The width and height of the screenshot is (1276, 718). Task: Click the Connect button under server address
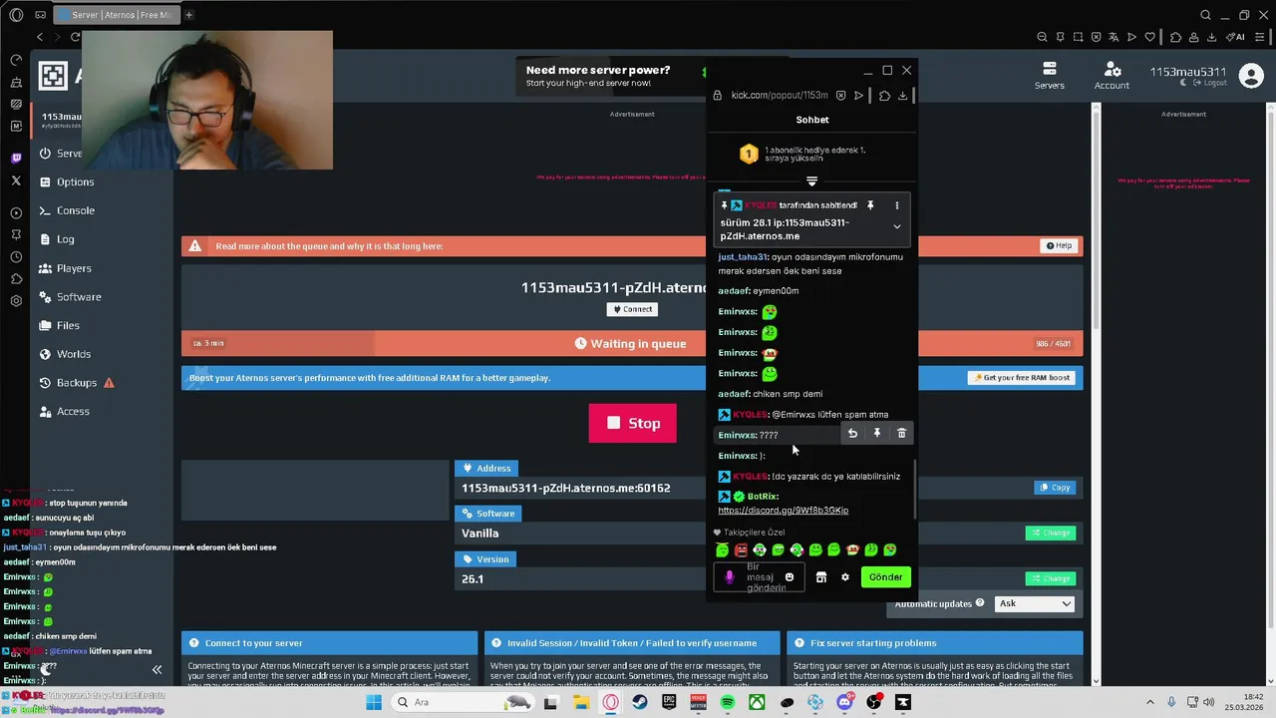[632, 309]
